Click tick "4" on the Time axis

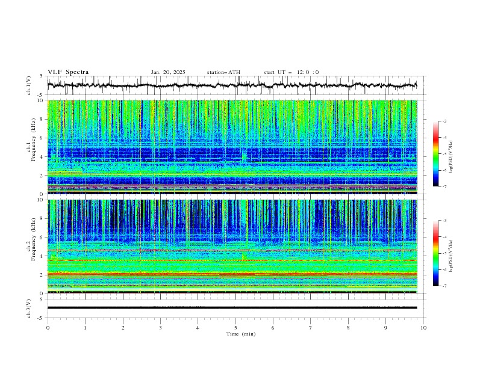point(198,328)
